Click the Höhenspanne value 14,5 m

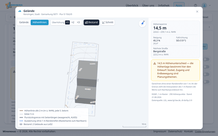[x=160, y=28]
